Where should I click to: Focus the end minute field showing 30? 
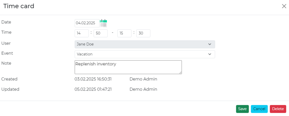[143, 33]
